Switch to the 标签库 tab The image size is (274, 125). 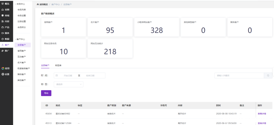tap(58, 65)
